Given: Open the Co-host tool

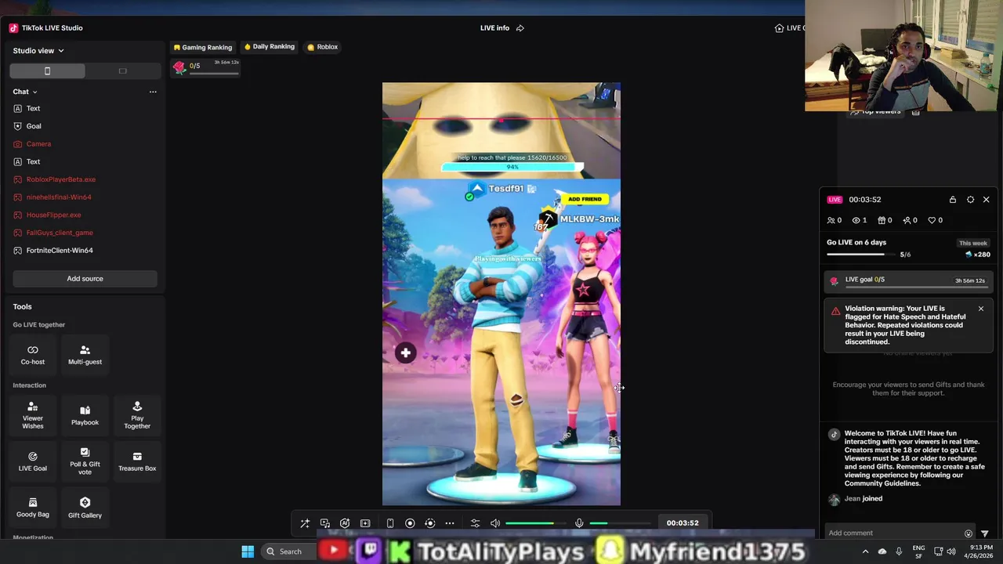Looking at the screenshot, I should (x=33, y=355).
